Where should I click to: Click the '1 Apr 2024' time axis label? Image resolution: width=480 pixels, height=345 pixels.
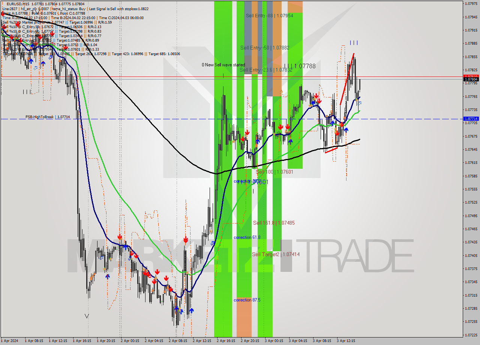pyautogui.click(x=9, y=341)
